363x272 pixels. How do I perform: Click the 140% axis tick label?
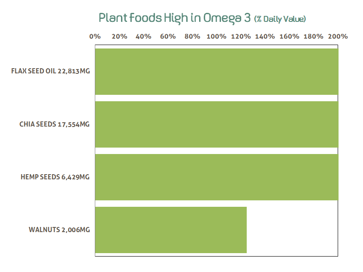(x=265, y=36)
